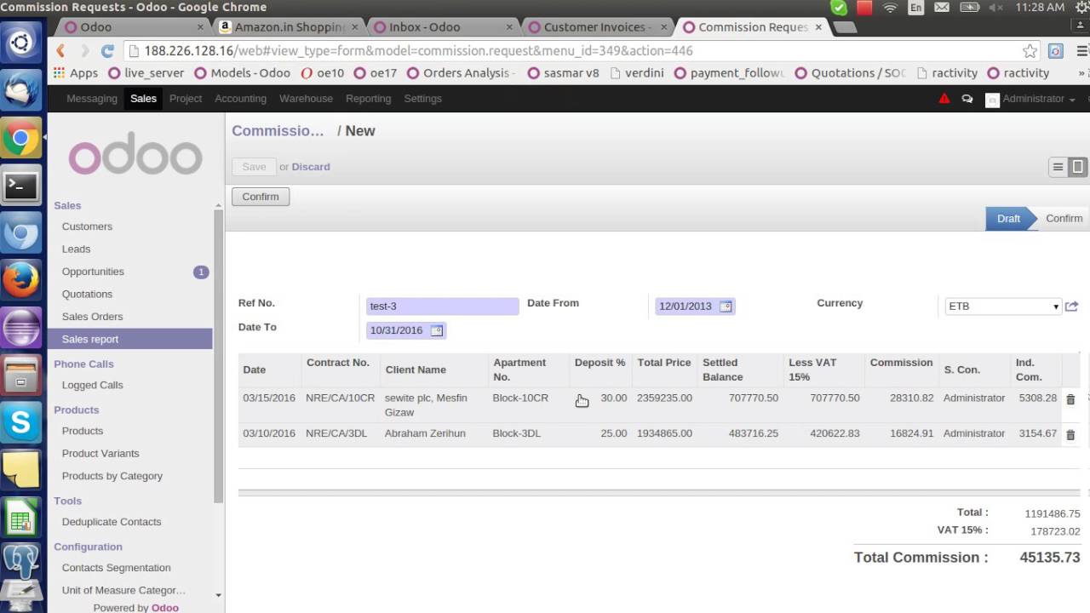Open Settings menu
This screenshot has width=1090, height=613.
click(422, 99)
